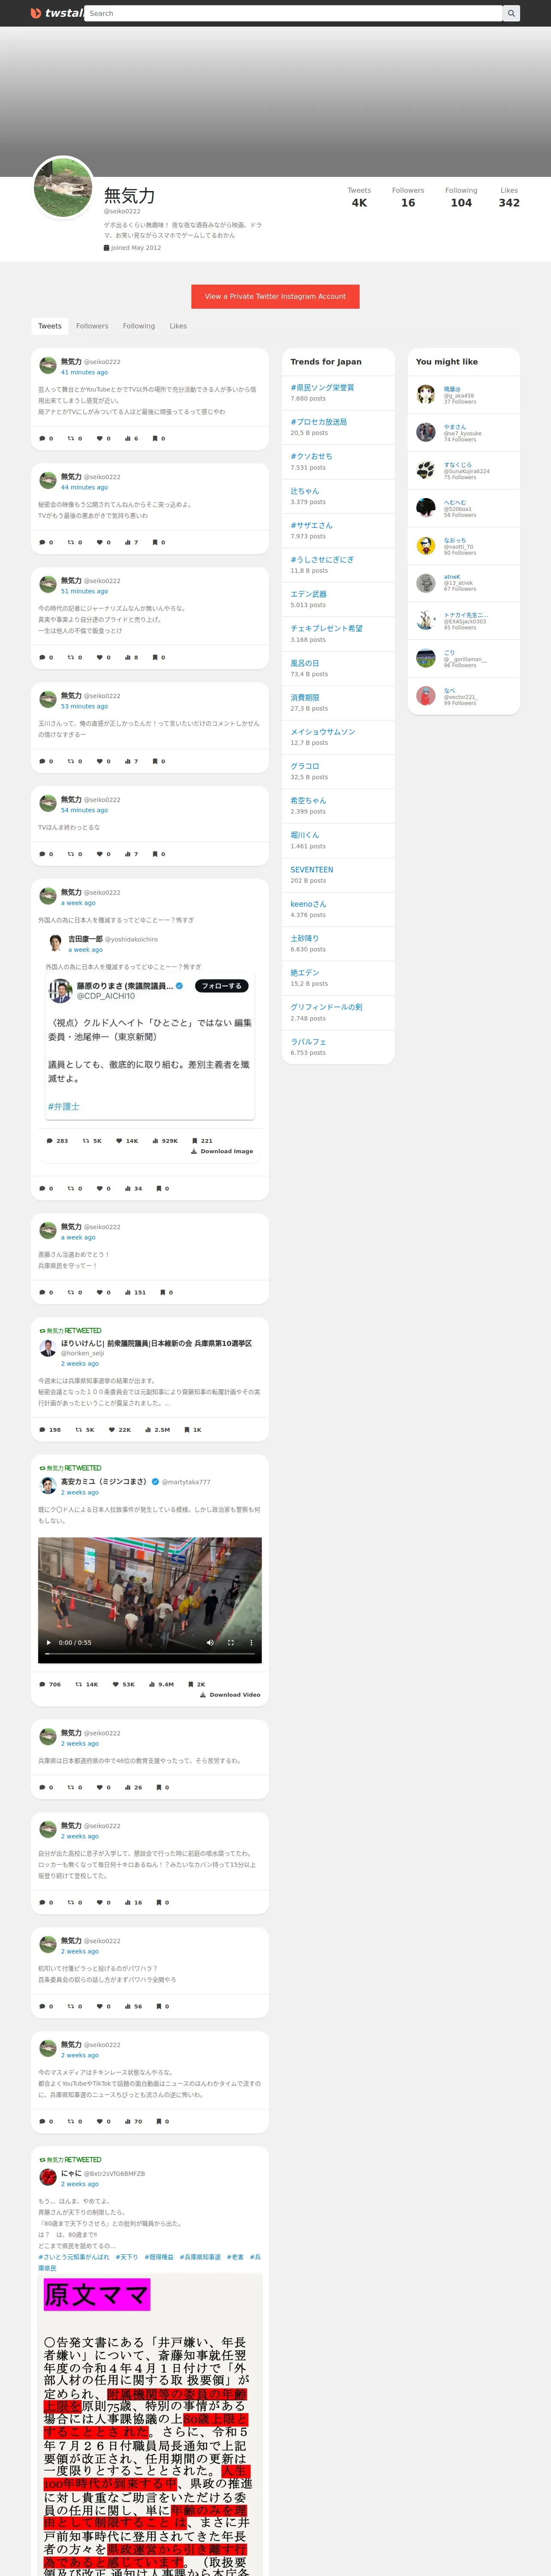Open trend #サザエさん
551x2576 pixels.
(x=312, y=525)
